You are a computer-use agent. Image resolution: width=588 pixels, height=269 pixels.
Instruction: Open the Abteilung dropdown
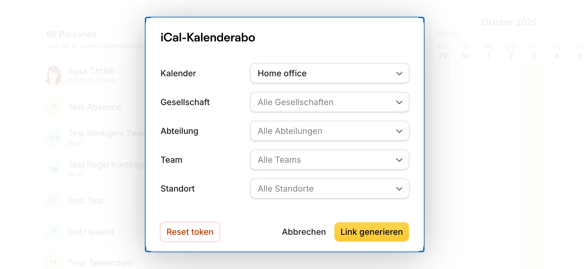[x=329, y=131]
